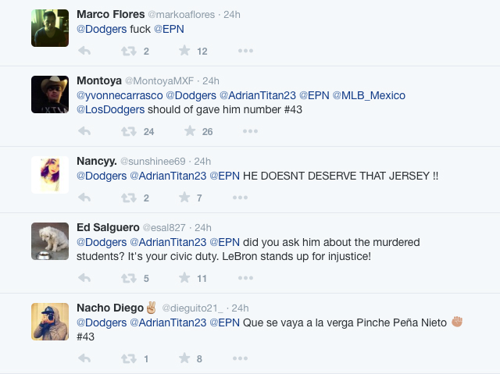Retweet Marco Flores's tweet
The height and width of the screenshot is (374, 500).
pos(128,52)
